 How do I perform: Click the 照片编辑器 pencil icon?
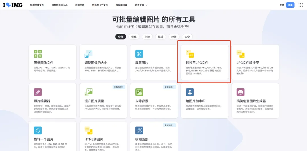click(x=38, y=92)
